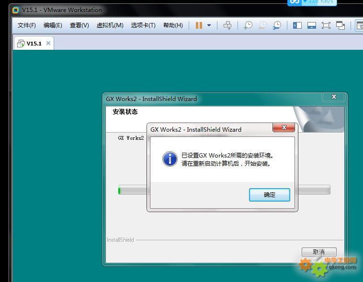Revert to the previous snapshot

pyautogui.click(x=262, y=25)
